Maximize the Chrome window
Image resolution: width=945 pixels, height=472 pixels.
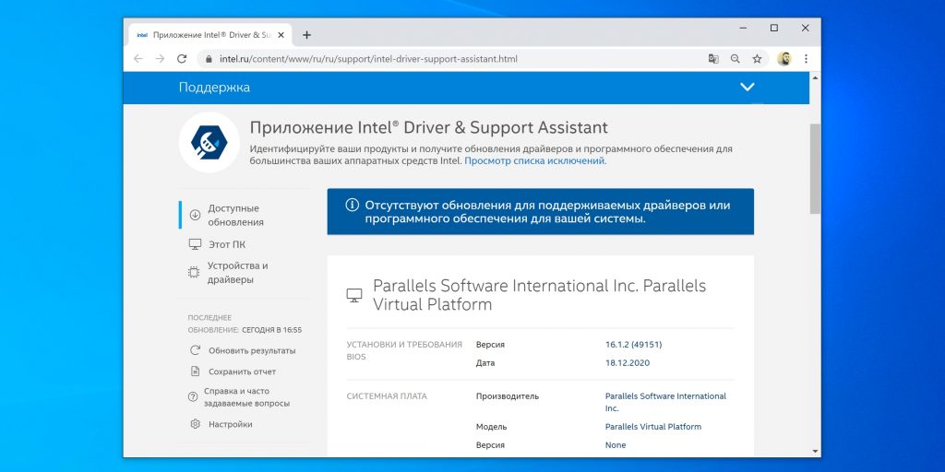[774, 28]
